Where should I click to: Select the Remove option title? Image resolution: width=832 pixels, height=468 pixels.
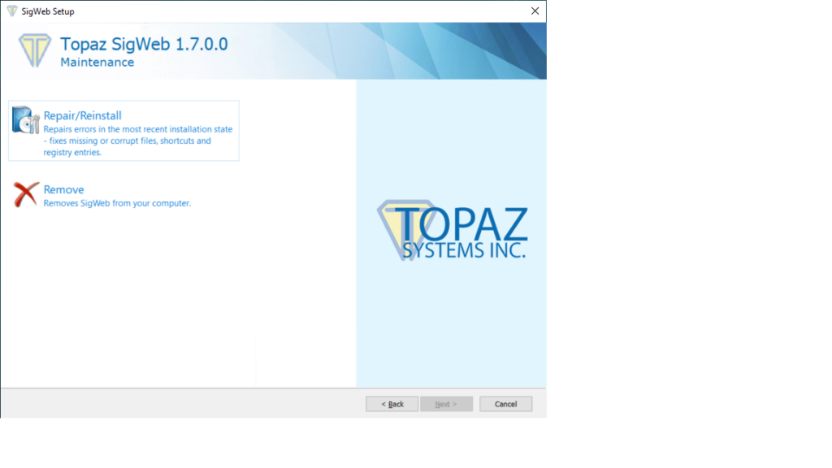[63, 189]
